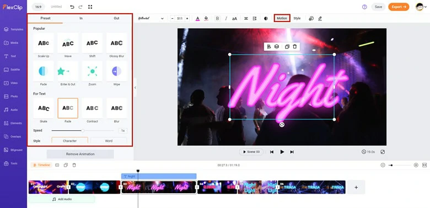Skip to next scene

pos(292,152)
